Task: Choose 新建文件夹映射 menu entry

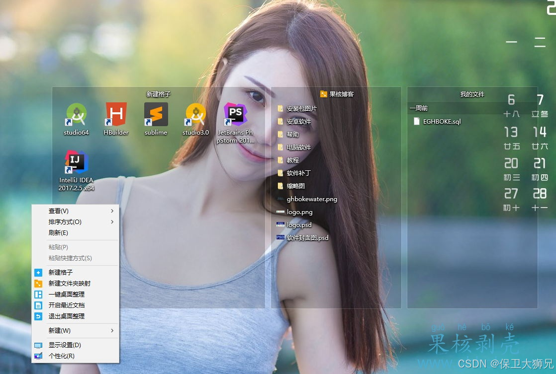Action: pos(75,283)
